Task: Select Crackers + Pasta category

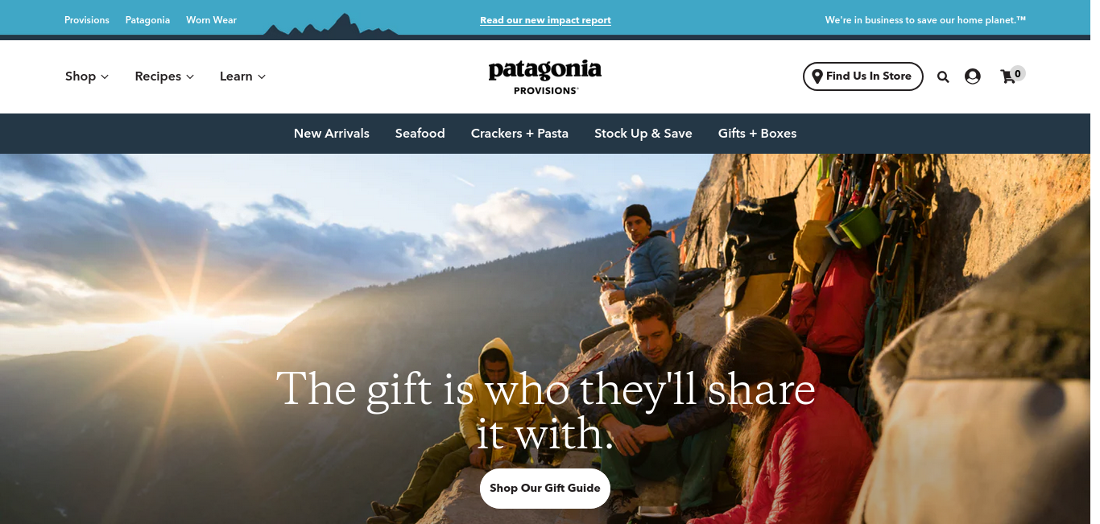Action: tap(519, 134)
